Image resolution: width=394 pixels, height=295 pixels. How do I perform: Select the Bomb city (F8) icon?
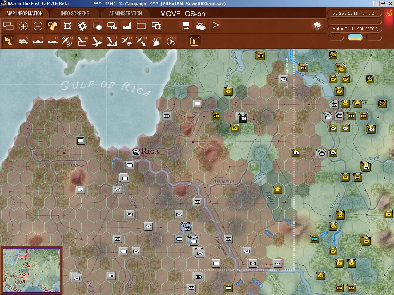112,41
